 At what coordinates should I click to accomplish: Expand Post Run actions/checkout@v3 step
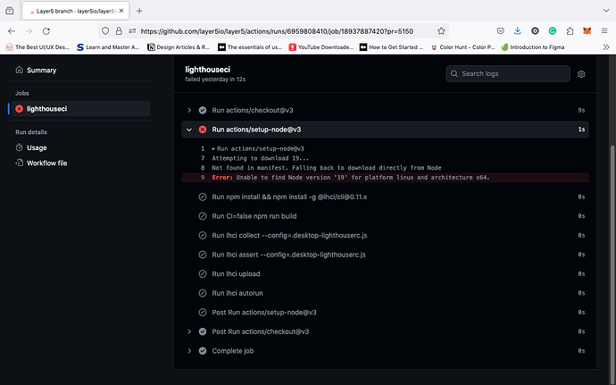(x=385, y=331)
